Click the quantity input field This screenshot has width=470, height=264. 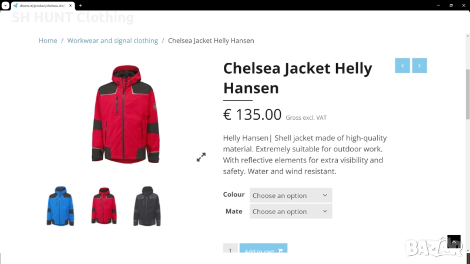(230, 251)
